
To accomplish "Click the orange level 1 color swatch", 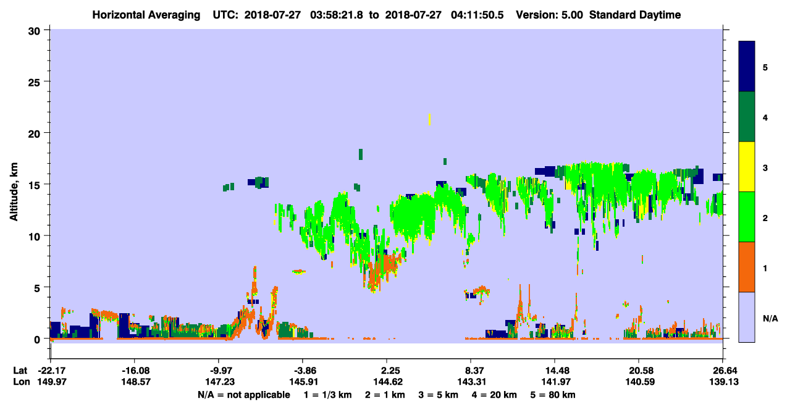I will pos(747,267).
